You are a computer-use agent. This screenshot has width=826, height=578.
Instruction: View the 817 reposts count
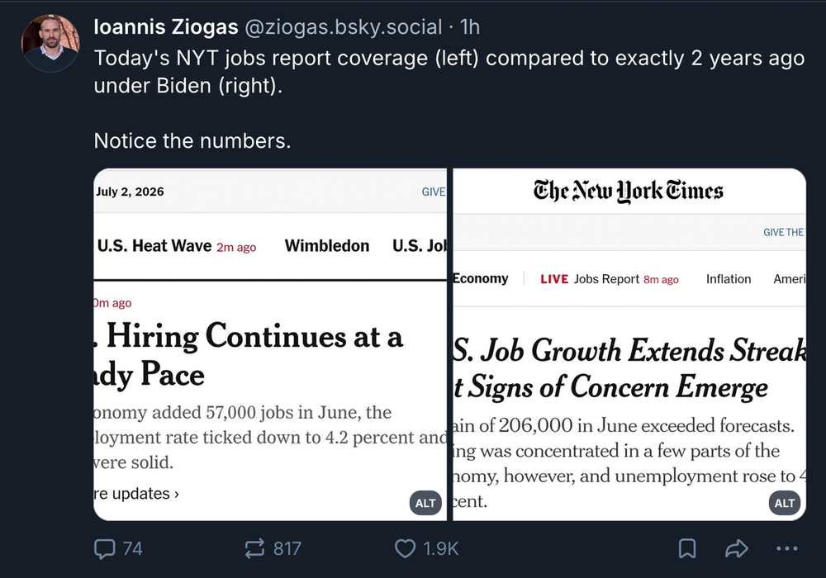[x=287, y=548]
